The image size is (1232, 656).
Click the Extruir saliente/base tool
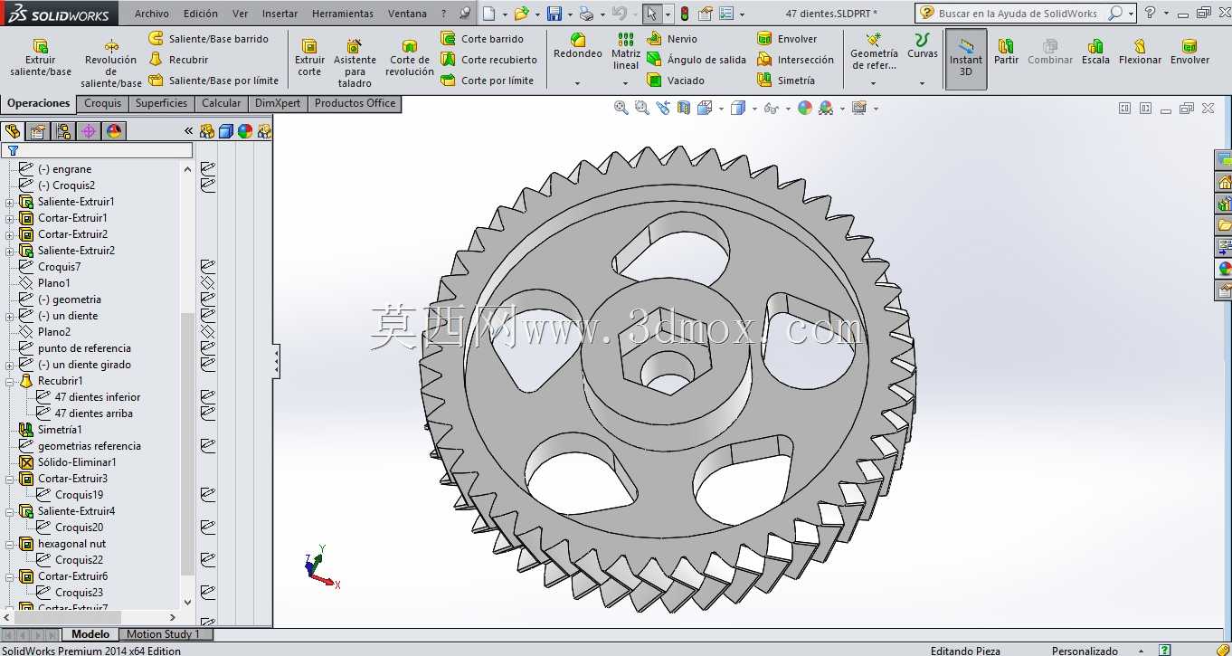point(41,57)
